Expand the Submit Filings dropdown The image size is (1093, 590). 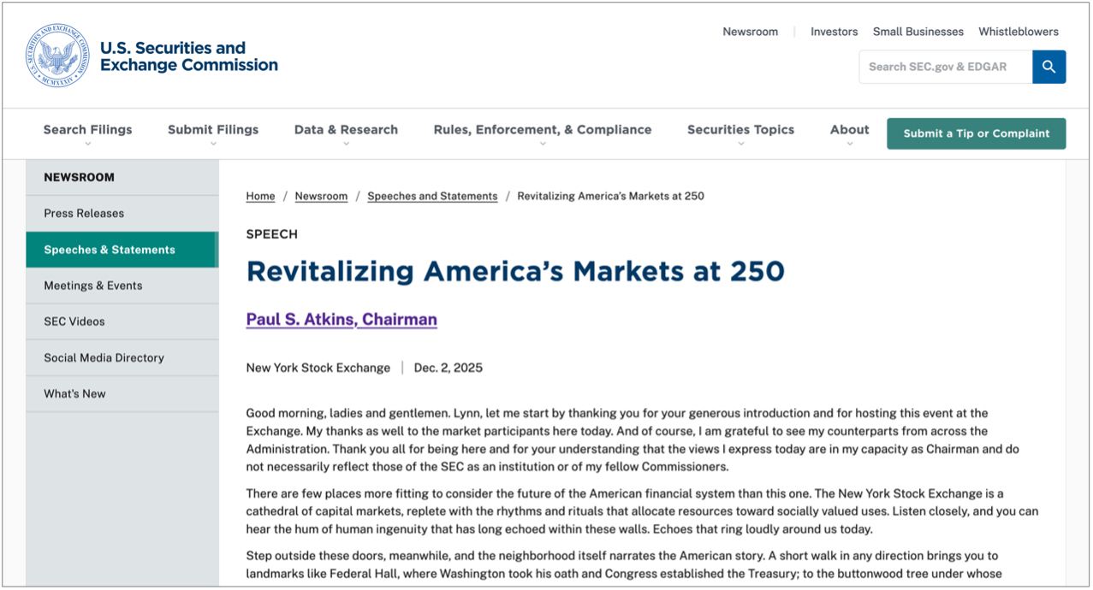[212, 130]
